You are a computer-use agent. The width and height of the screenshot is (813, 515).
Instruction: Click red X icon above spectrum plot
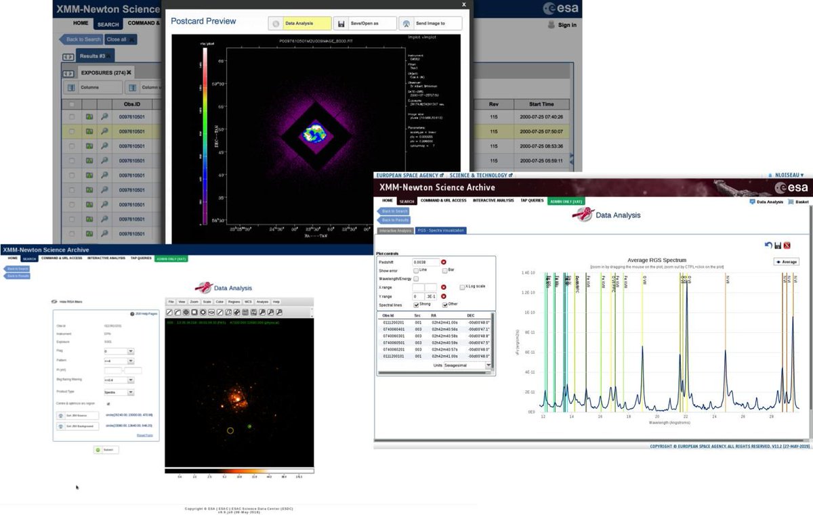[787, 245]
